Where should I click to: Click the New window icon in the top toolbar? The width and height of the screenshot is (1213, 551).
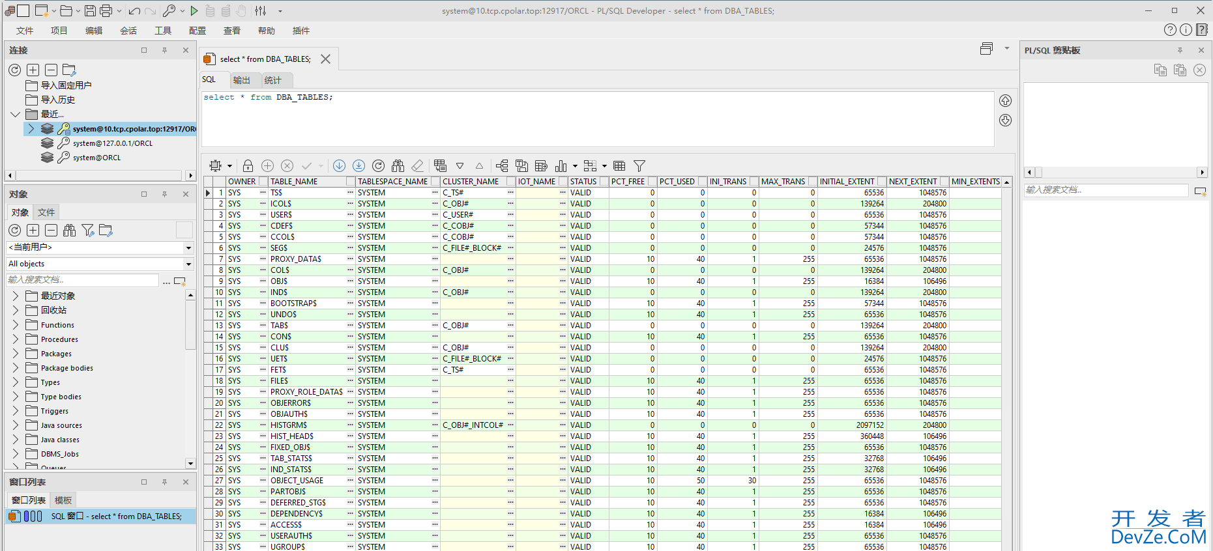(x=41, y=10)
